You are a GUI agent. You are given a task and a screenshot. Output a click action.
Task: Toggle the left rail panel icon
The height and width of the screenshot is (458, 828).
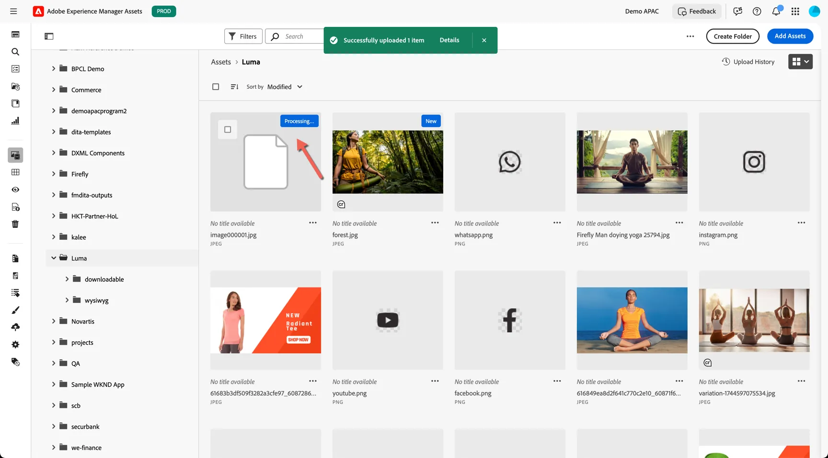tap(49, 36)
